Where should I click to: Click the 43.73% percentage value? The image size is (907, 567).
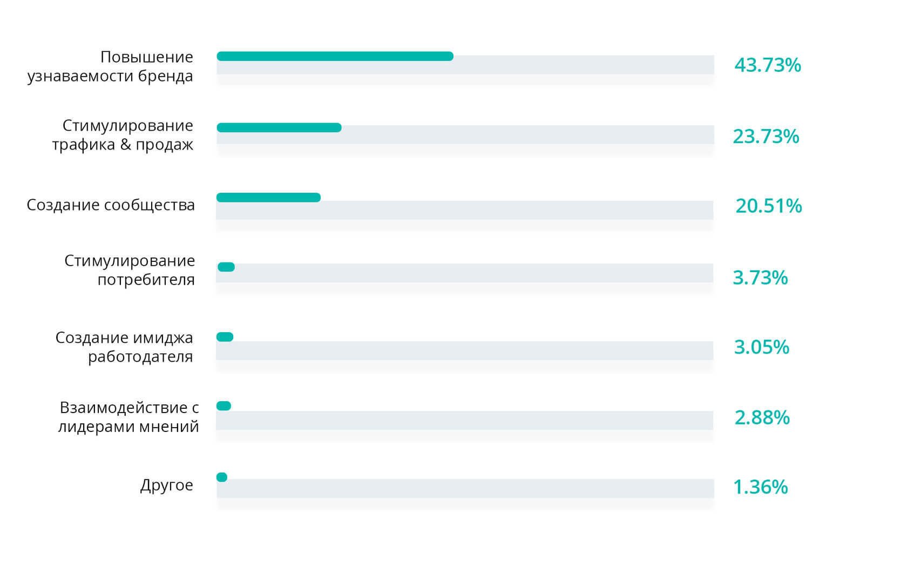(x=767, y=65)
